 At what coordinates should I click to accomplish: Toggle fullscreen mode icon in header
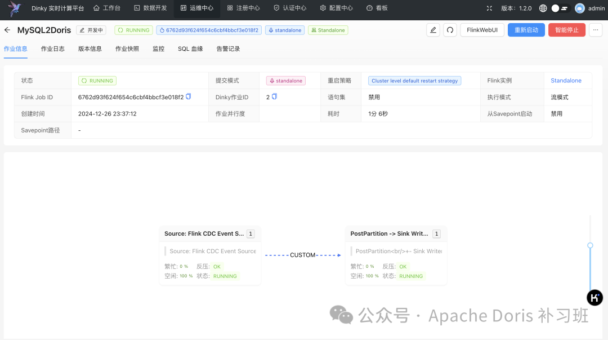(x=489, y=8)
